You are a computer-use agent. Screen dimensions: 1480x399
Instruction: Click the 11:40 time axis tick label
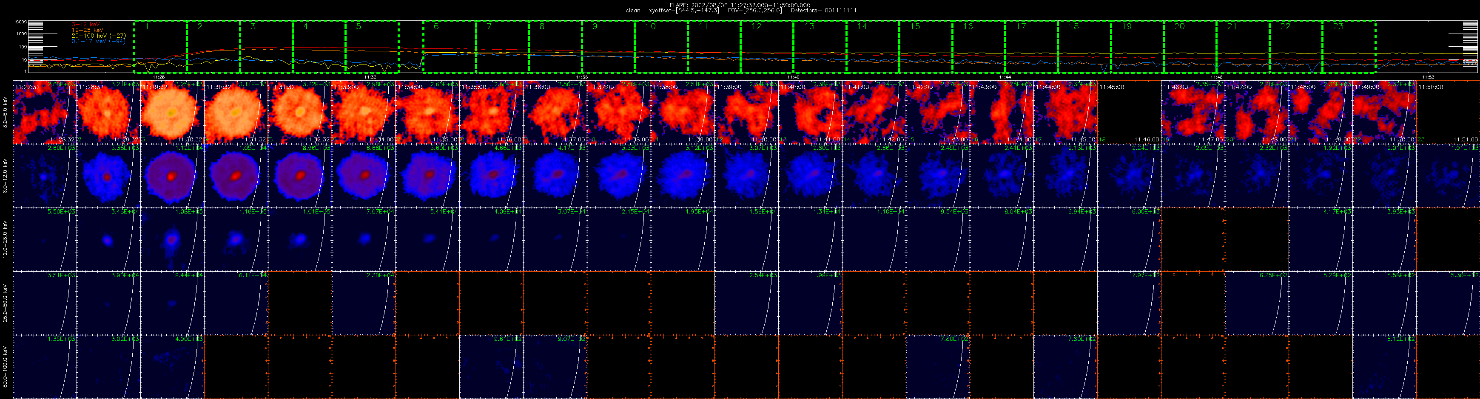793,77
